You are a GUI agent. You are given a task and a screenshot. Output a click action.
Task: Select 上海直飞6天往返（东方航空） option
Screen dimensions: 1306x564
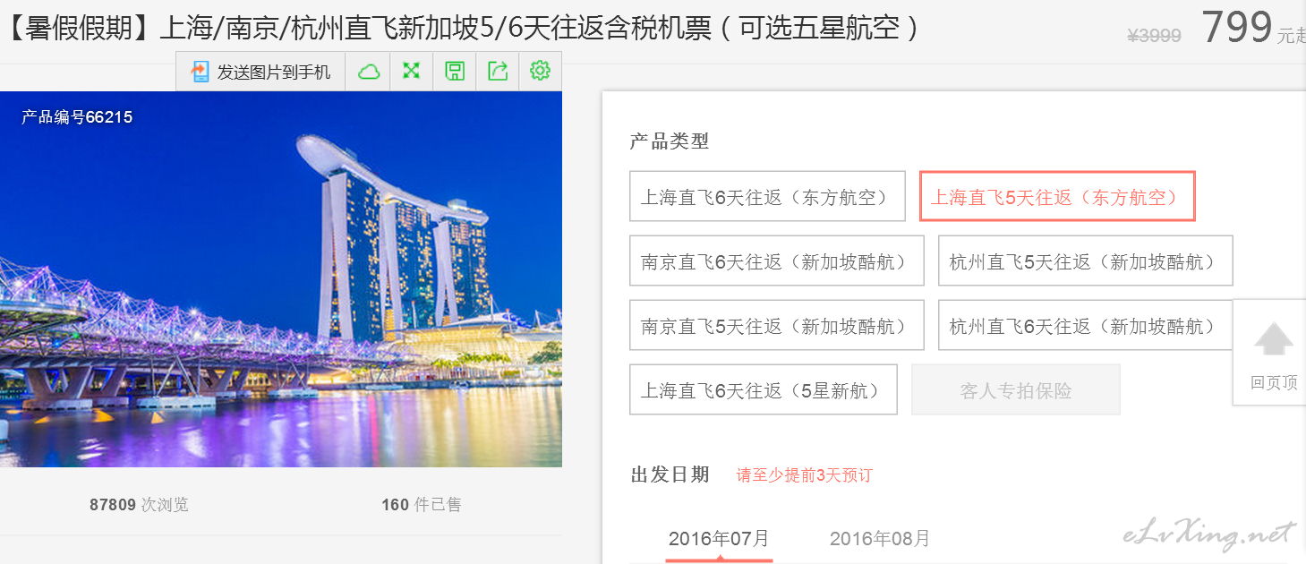[x=767, y=196]
